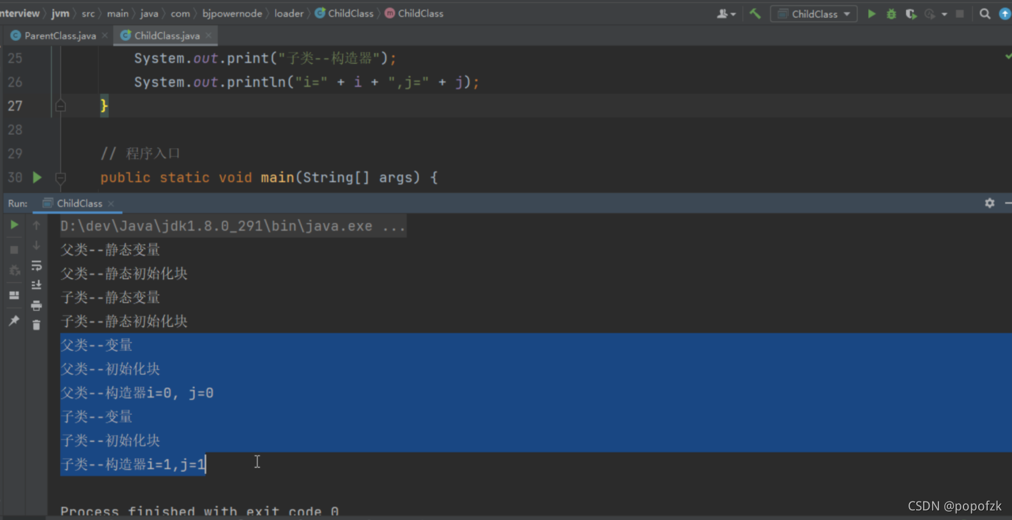The image size is (1012, 520).
Task: Run main method from gutter arrow line 30
Action: 37,177
